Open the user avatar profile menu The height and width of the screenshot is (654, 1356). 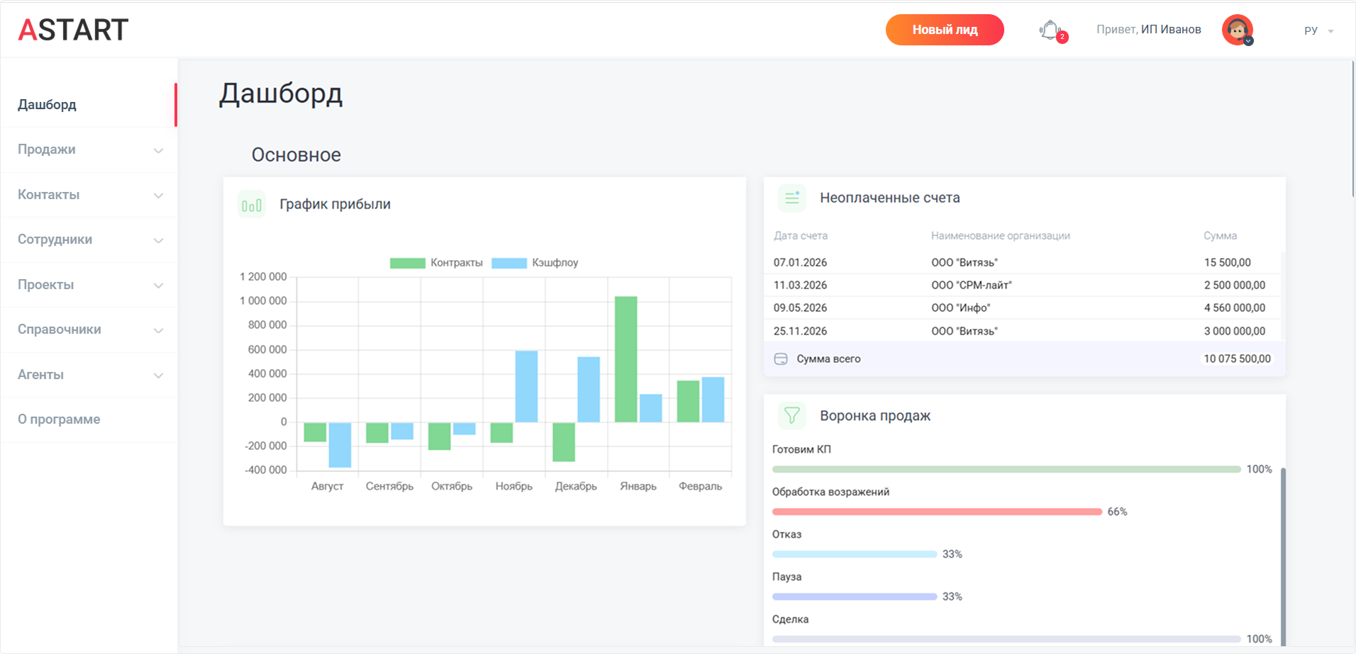click(1237, 30)
